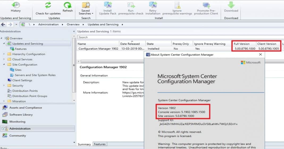Viewport: 284px width, 149px height.
Task: Open the History ribbon button
Action: [x=16, y=7]
